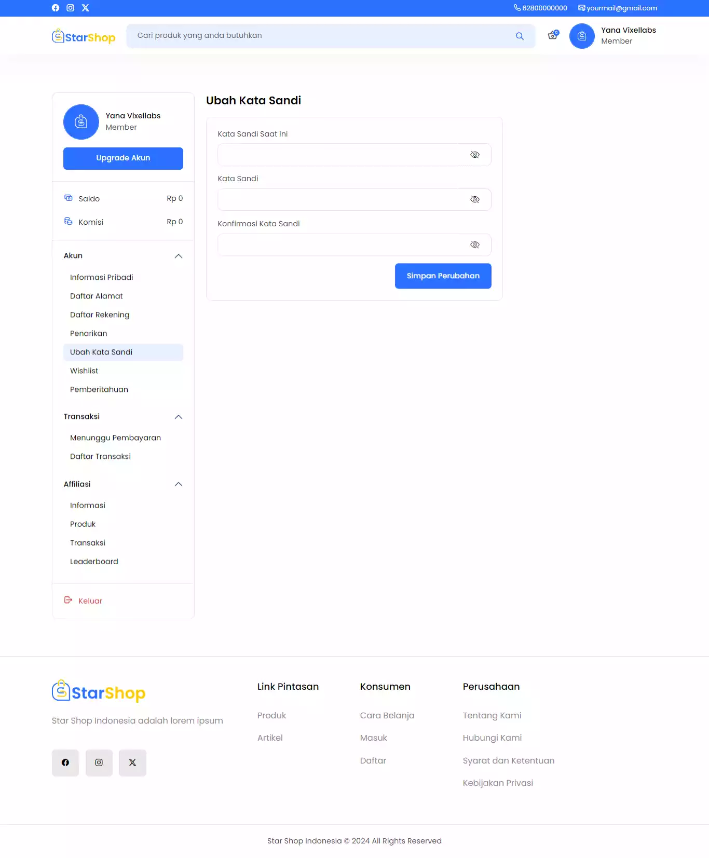Open Instagram icon in top bar
The image size is (709, 858).
71,8
